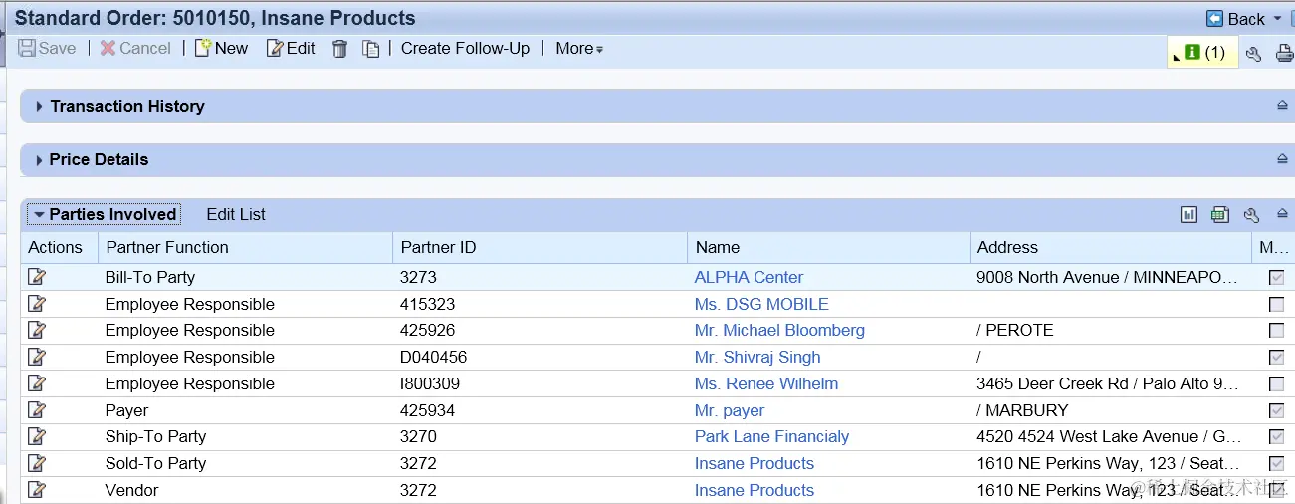Go Back using the Back button
The image size is (1295, 504).
1235,19
